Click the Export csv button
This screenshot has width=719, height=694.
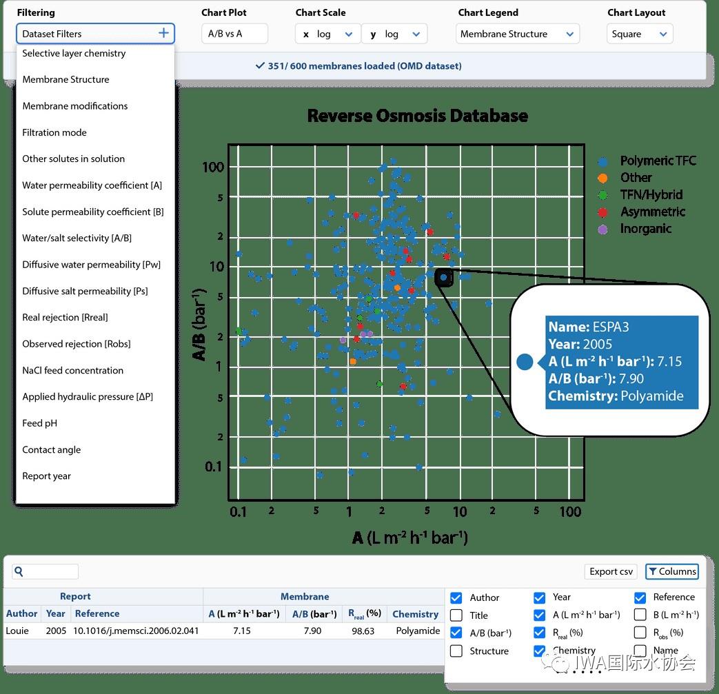pyautogui.click(x=611, y=571)
